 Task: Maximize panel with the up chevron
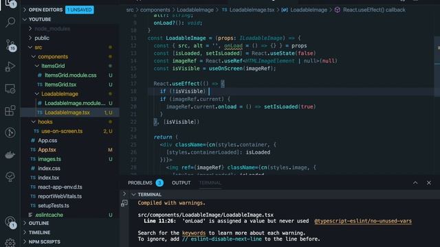pos(415,183)
